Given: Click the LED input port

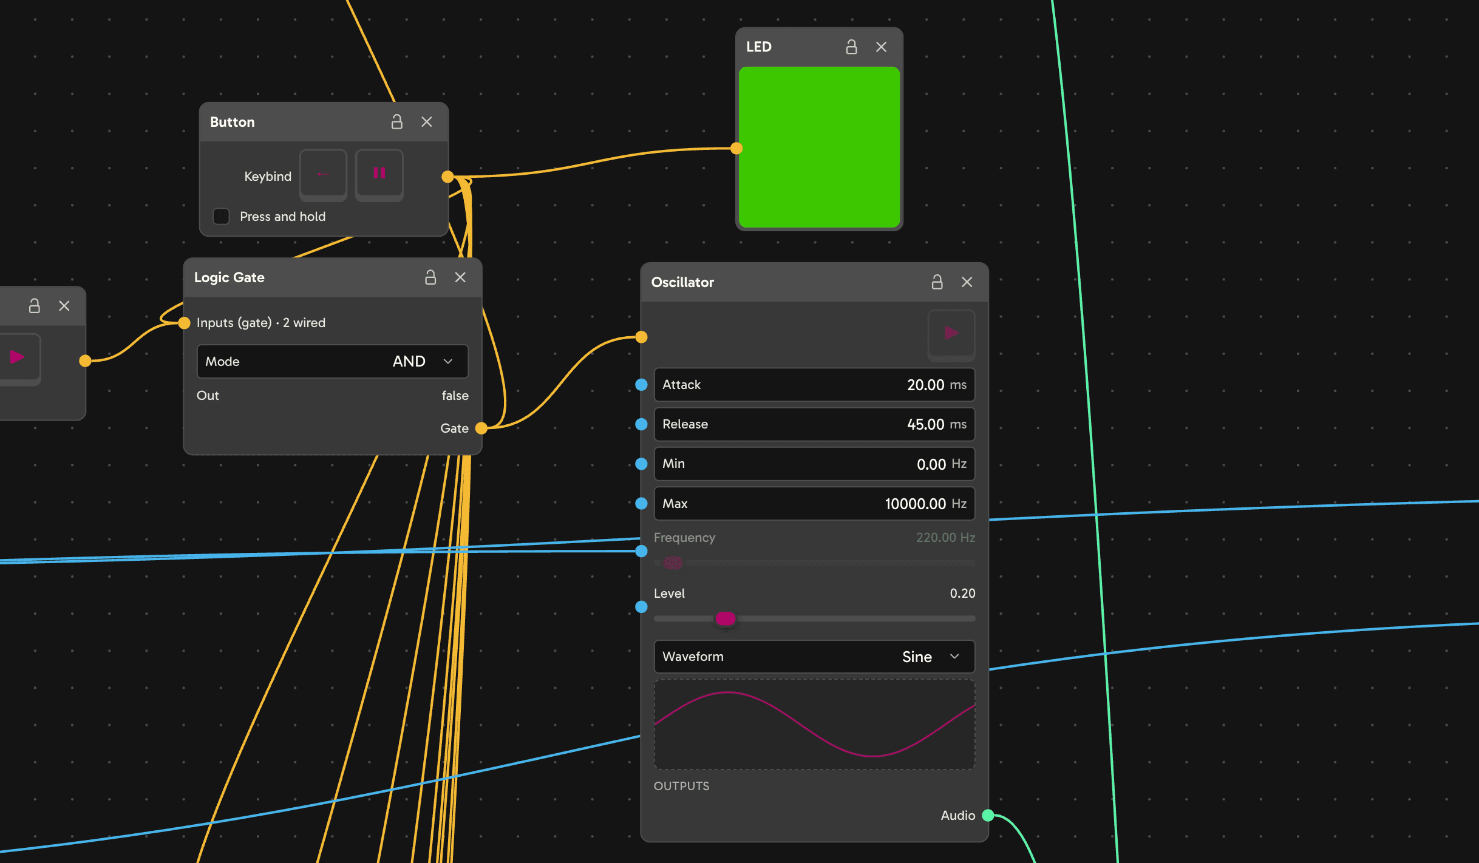Looking at the screenshot, I should (x=736, y=148).
